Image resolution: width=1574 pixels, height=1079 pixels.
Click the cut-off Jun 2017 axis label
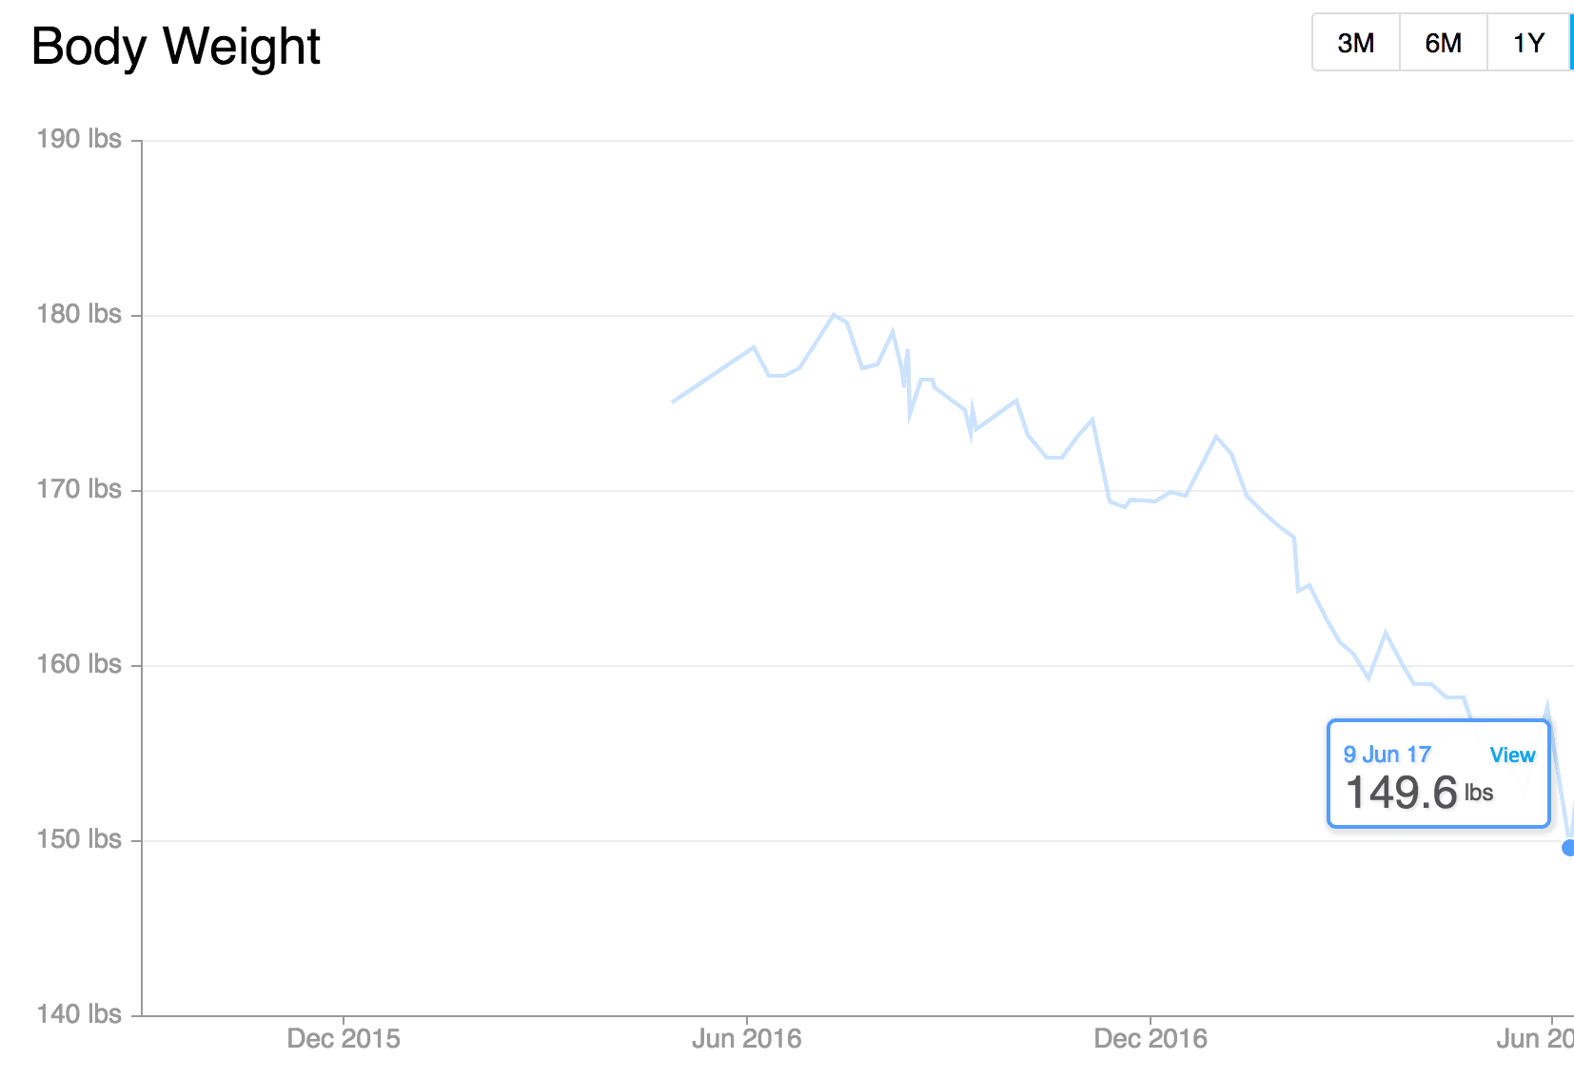pos(1535,1038)
